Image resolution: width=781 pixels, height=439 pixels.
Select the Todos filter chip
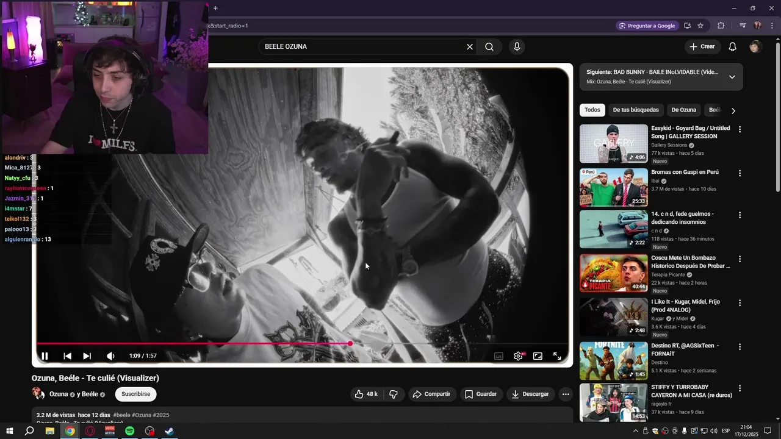[x=592, y=110]
